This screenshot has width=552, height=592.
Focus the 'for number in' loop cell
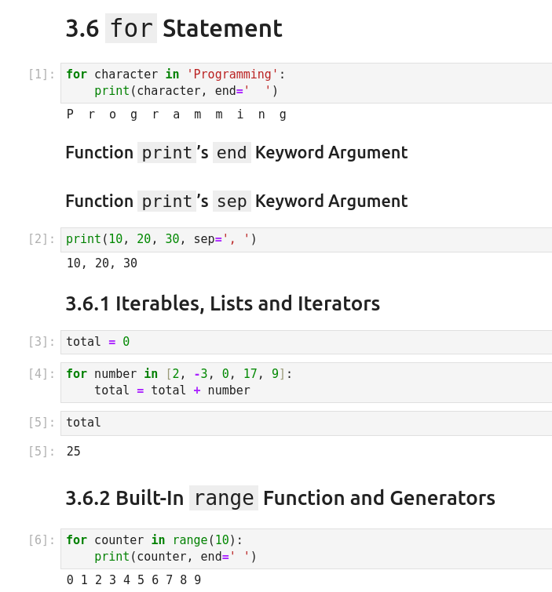(306, 383)
